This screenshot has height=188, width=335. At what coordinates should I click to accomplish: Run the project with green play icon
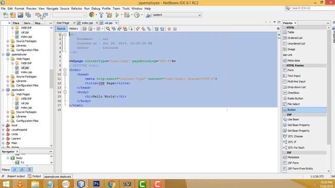[x=117, y=15]
